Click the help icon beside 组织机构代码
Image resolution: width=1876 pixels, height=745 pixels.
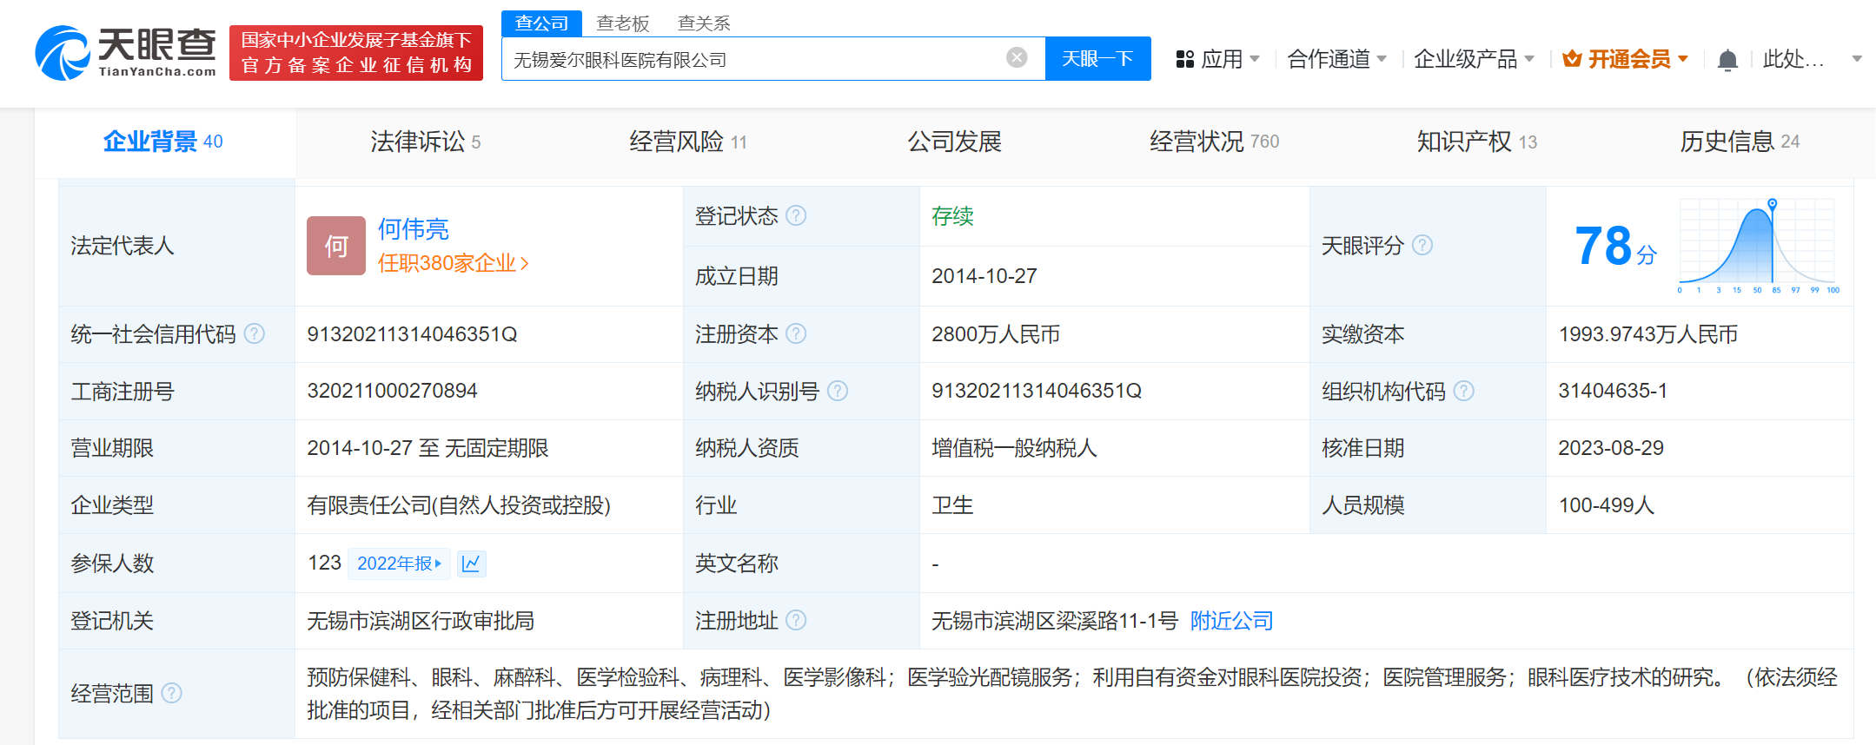pos(1464,391)
